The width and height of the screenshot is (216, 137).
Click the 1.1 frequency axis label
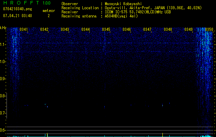click(3, 45)
